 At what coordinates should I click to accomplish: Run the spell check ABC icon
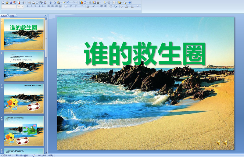(41, 2)
